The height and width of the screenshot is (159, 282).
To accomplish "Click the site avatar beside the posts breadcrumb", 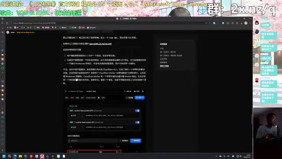I will pyautogui.click(x=8, y=32).
